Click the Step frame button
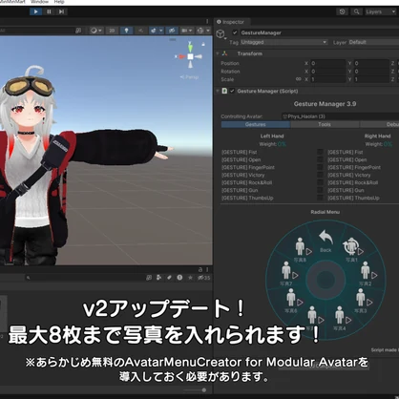399x399 pixels. point(61,11)
